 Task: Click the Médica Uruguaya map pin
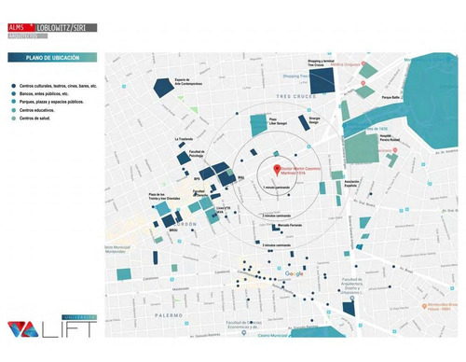click(363, 64)
